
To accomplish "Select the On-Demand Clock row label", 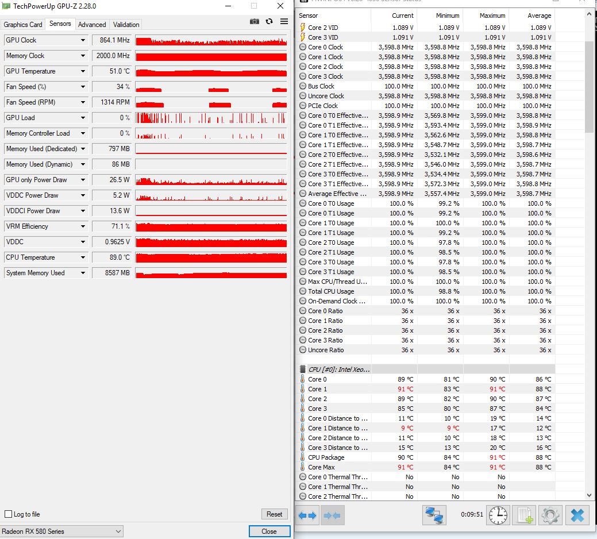I will (337, 301).
